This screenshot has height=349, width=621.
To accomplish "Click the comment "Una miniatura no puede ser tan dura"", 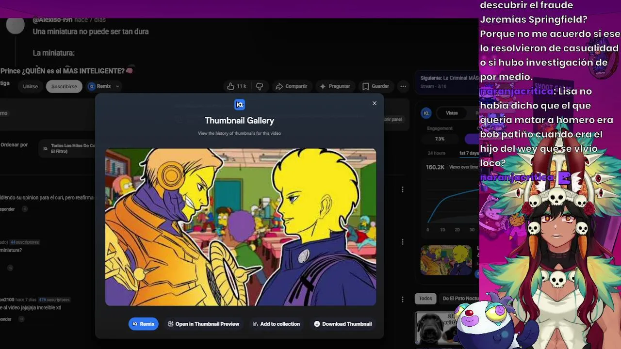I will [x=91, y=32].
